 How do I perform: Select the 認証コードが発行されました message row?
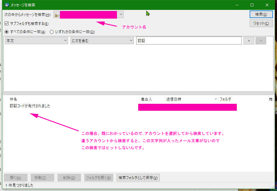30,106
